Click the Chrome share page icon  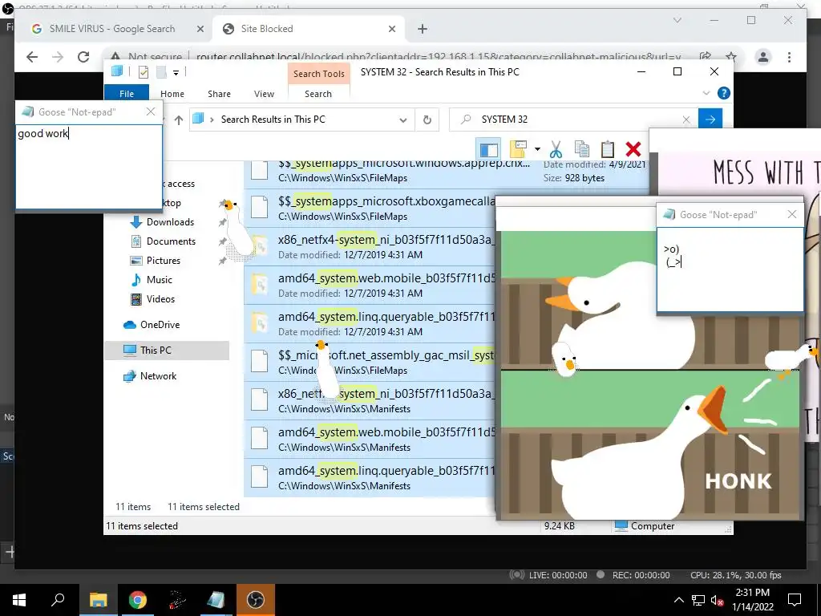[706, 57]
